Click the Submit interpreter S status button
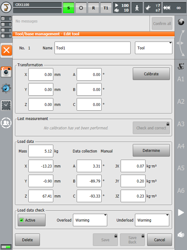This screenshot has width=187, height=250. [x=69, y=7]
